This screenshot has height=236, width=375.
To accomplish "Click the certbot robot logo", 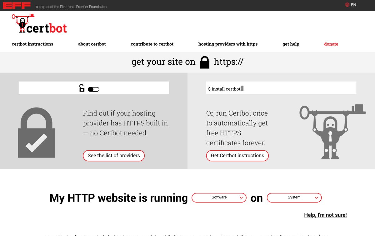I will [x=39, y=23].
